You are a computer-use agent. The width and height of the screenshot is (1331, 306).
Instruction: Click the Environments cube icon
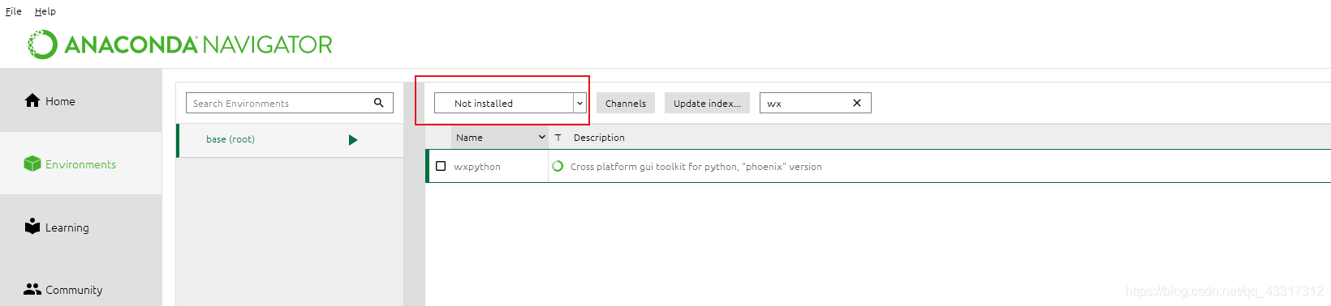(32, 164)
